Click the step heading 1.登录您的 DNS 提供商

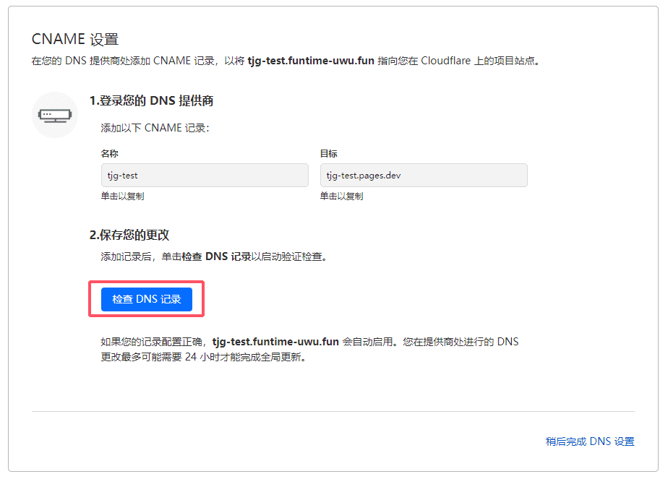(151, 101)
